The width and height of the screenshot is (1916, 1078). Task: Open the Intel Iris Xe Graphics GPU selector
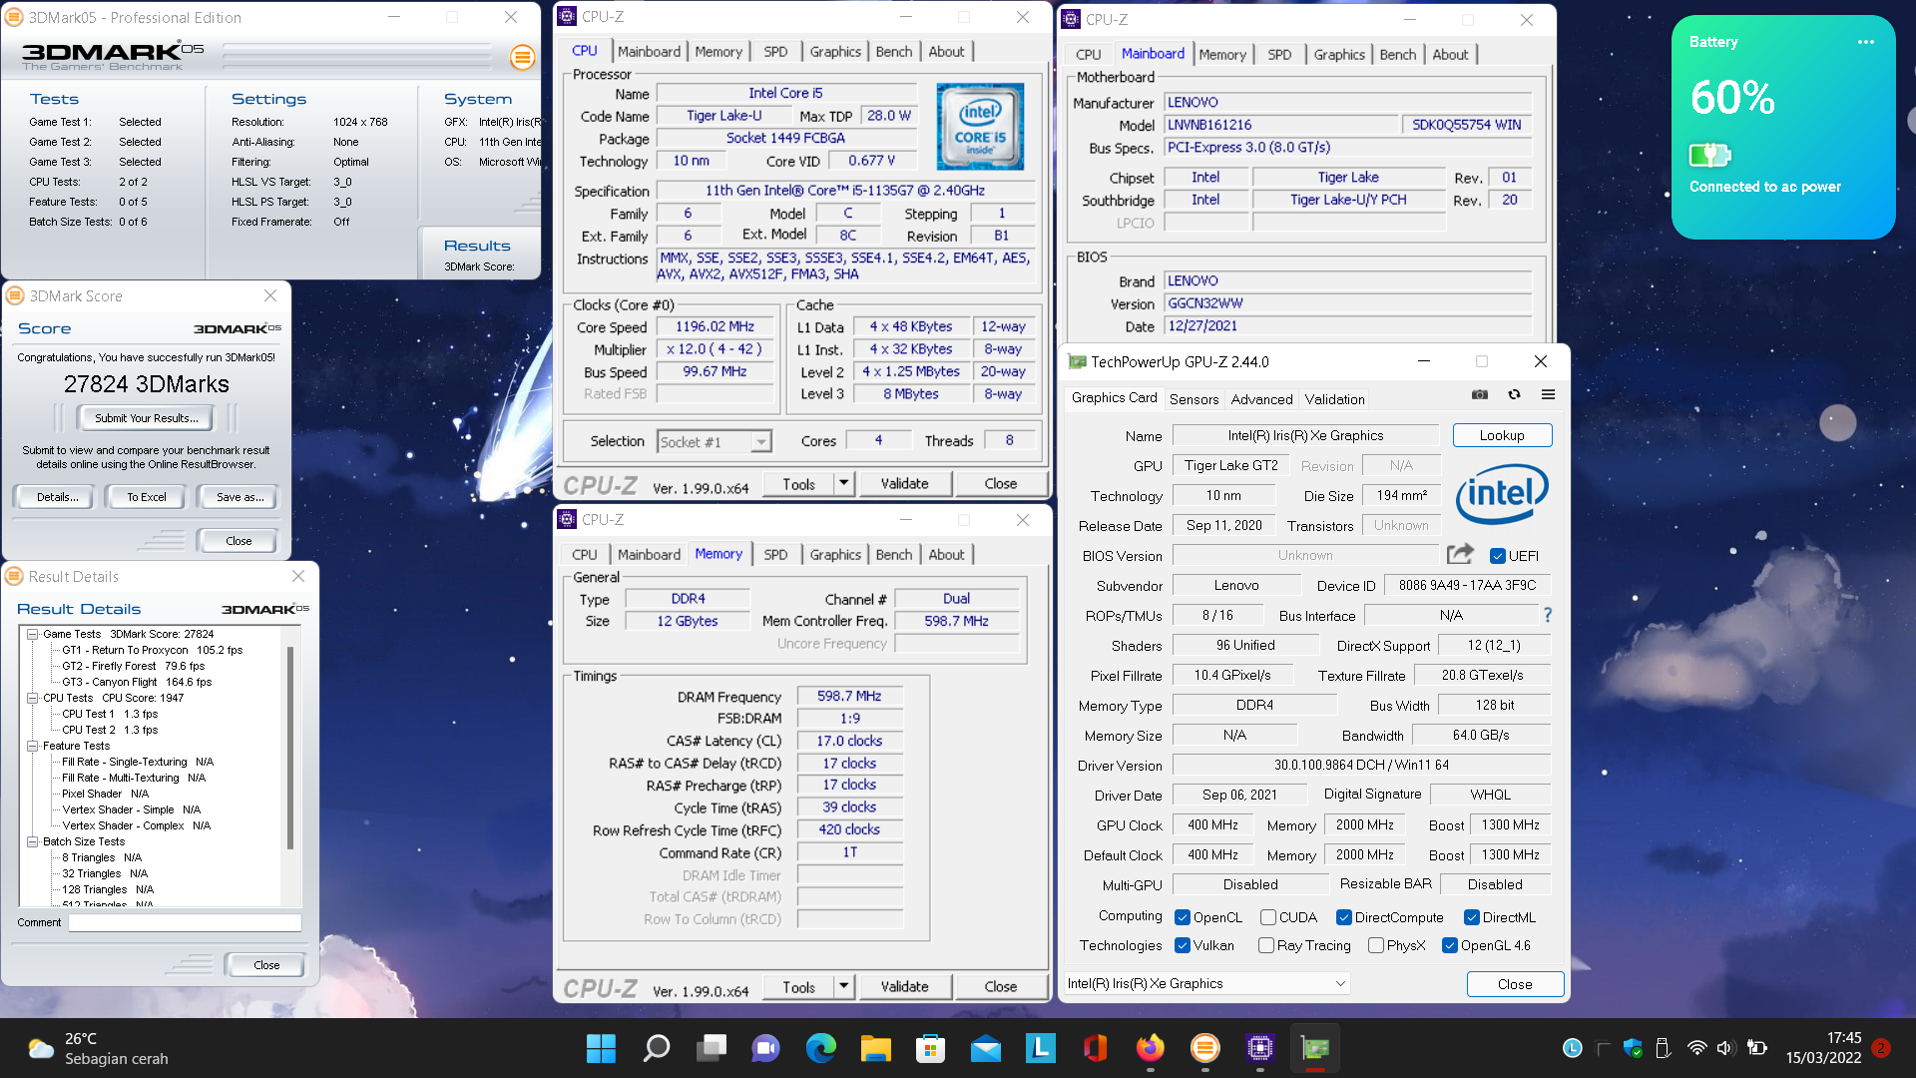pyautogui.click(x=1206, y=983)
